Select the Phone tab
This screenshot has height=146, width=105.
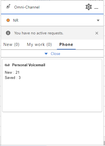pos(66,45)
